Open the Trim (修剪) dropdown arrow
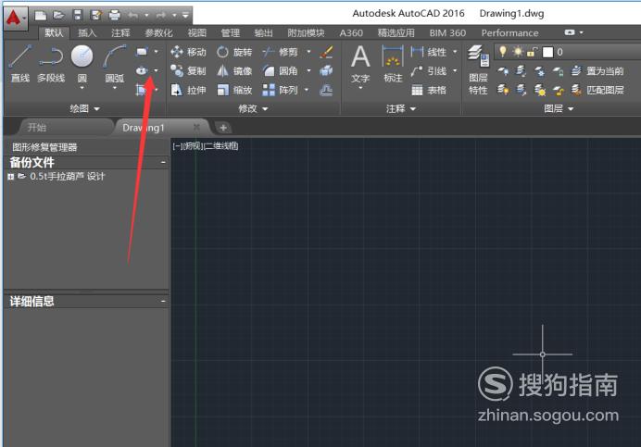This screenshot has height=447, width=641. coord(308,52)
